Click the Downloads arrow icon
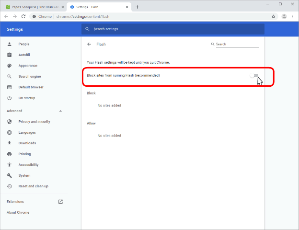Viewport: 299px width, 230px height. 9,143
